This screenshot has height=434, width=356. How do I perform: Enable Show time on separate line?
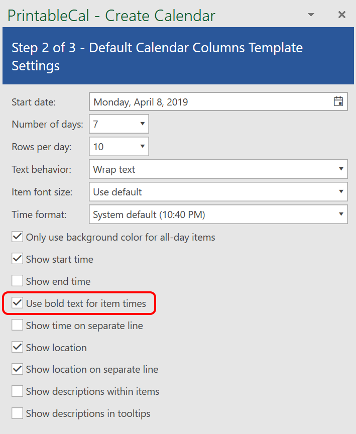pos(18,325)
